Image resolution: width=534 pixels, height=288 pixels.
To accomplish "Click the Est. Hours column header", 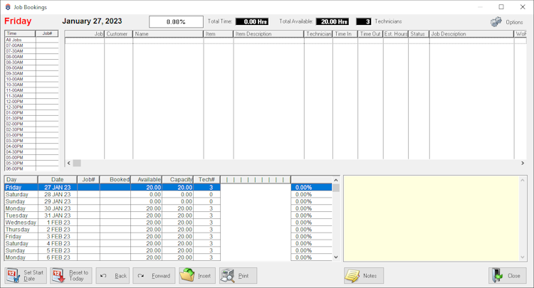I will 396,34.
